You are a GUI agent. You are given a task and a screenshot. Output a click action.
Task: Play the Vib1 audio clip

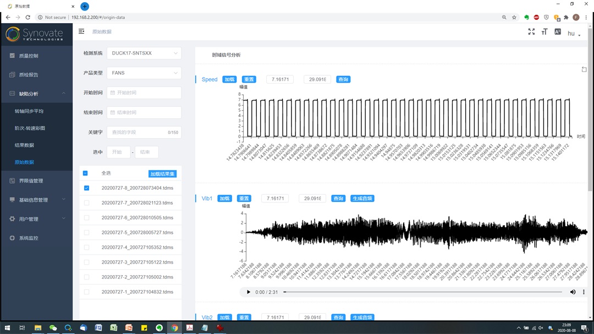pos(248,292)
